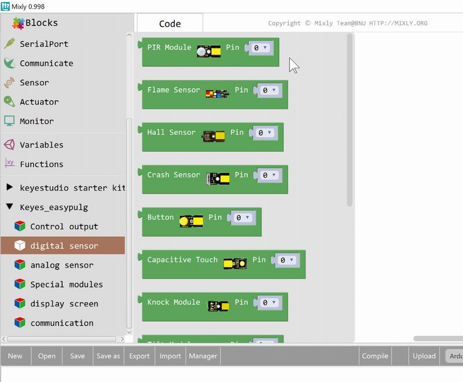Click the workspace horizontal scrollbar

pyautogui.click(x=438, y=339)
